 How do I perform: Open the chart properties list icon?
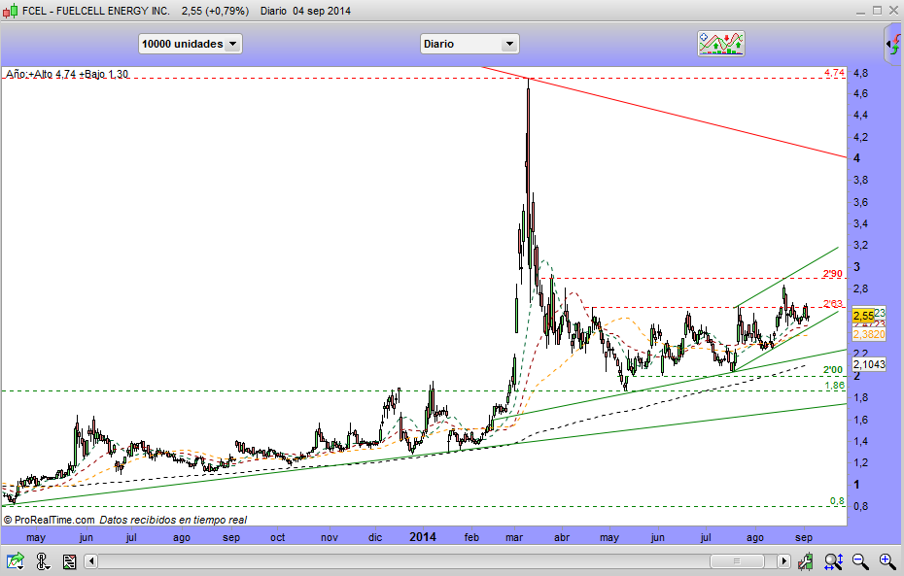coord(69,561)
